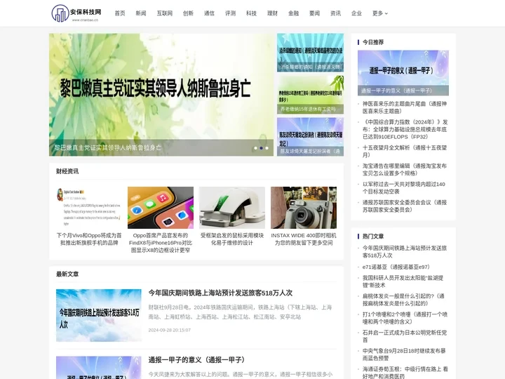The height and width of the screenshot is (379, 505).
Task: Select the 创新 navigation item
Action: tap(188, 13)
